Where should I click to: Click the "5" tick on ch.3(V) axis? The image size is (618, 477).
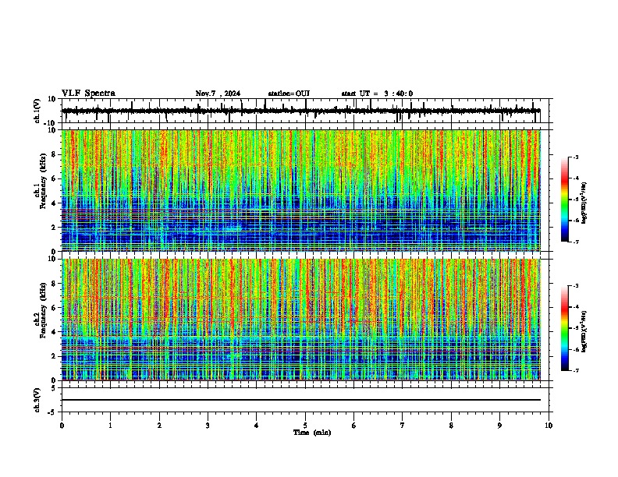(55, 387)
